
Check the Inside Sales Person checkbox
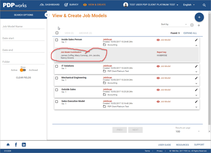57,40
